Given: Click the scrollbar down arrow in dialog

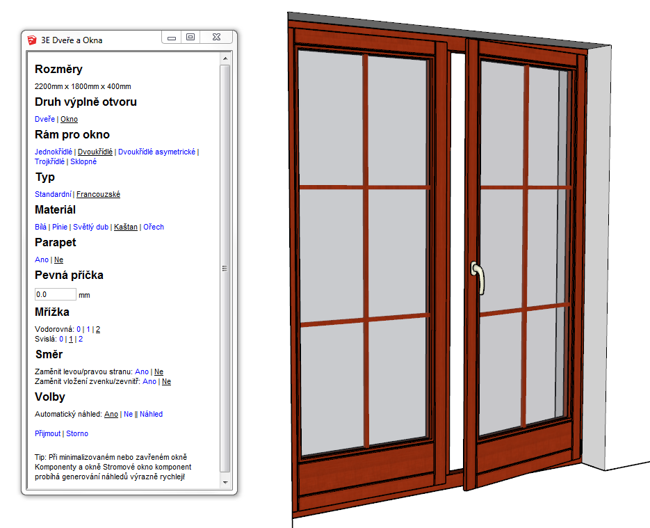Looking at the screenshot, I should (x=225, y=481).
